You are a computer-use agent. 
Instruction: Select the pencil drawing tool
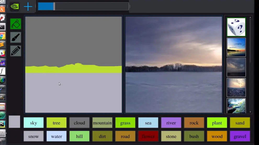(x=15, y=51)
